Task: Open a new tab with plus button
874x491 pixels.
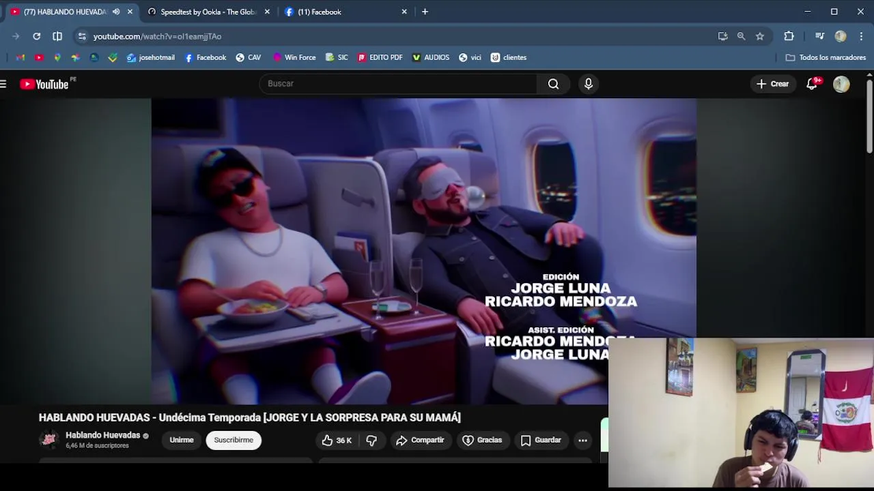Action: 425,12
